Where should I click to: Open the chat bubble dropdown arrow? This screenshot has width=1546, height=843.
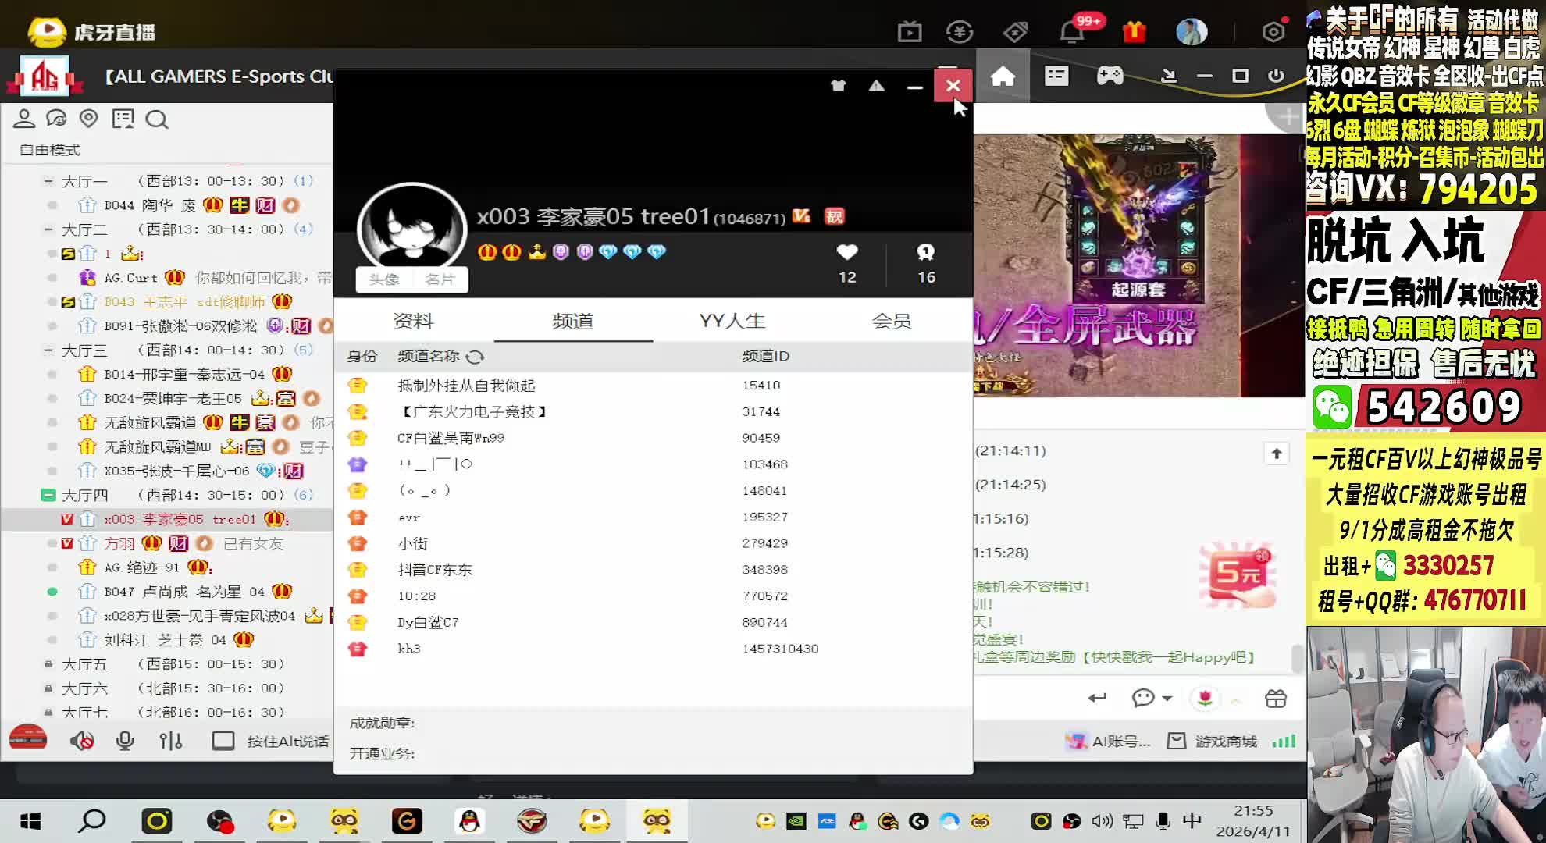tap(1167, 698)
